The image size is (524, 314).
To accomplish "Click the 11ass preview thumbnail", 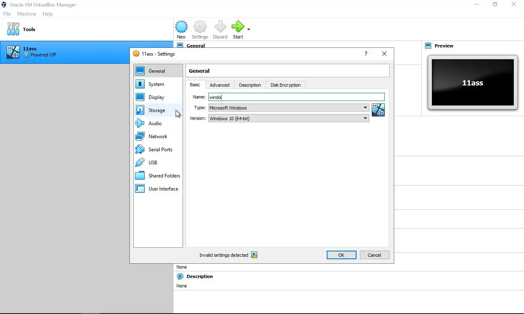I will coord(472,83).
